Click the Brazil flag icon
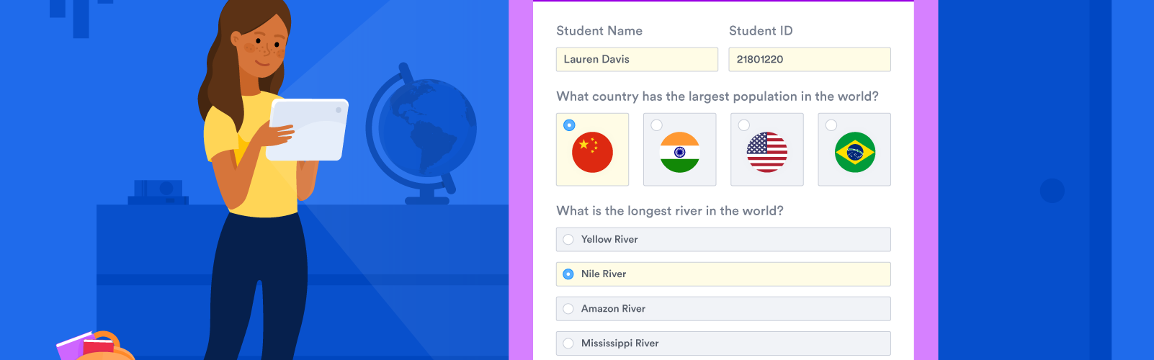 pyautogui.click(x=854, y=152)
